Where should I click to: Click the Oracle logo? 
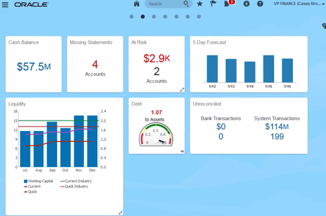pos(31,4)
